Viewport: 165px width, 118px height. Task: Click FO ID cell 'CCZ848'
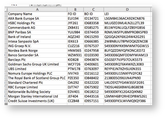click(x=75, y=101)
